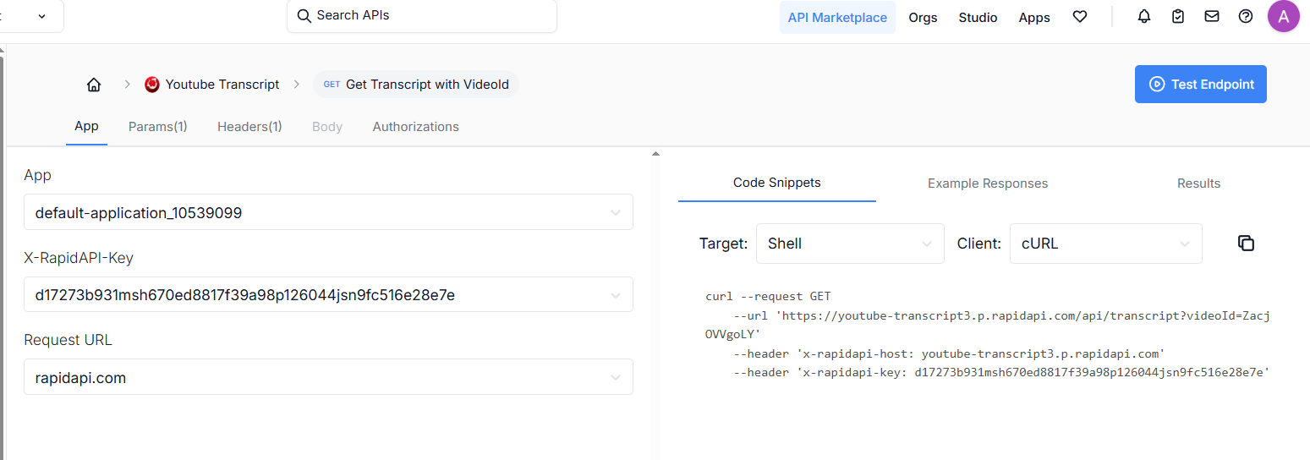Select the disabled Body tab

pyautogui.click(x=327, y=127)
